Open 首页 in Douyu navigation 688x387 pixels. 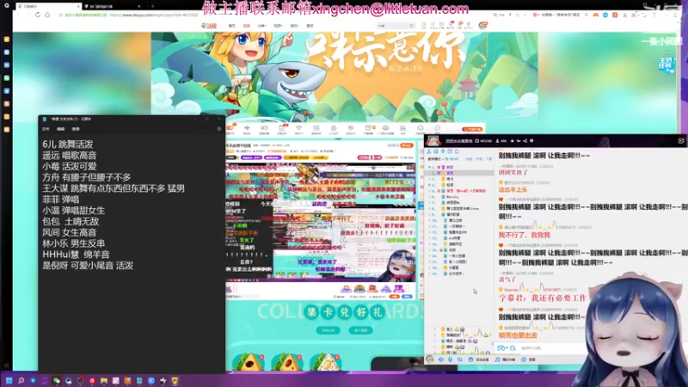(231, 26)
